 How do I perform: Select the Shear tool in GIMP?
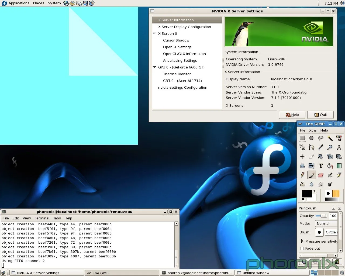339,157
